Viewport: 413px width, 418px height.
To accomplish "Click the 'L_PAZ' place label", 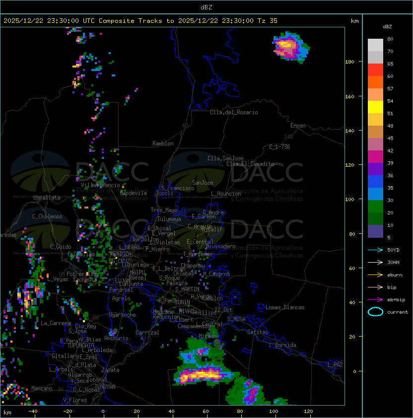I will (335, 365).
